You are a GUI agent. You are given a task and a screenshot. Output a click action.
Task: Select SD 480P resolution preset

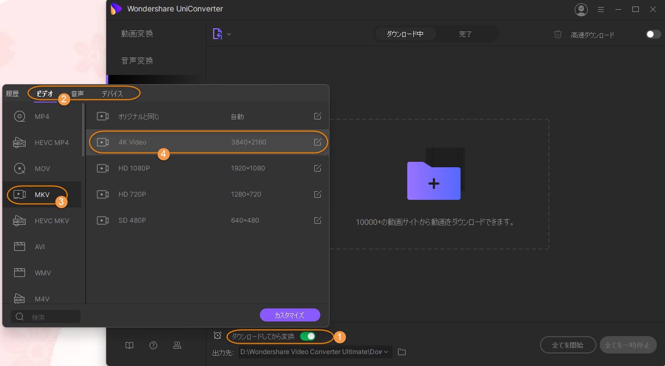point(207,220)
